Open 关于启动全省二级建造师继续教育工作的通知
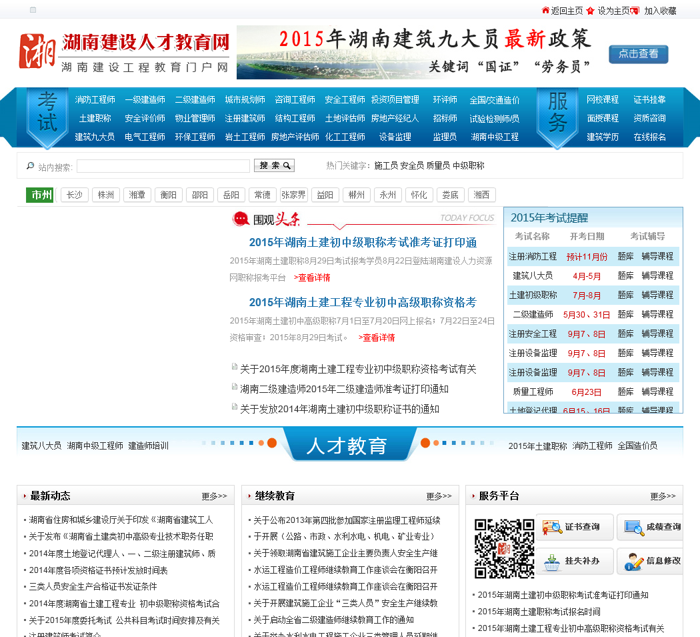Viewport: 700px width, 637px height. click(333, 620)
